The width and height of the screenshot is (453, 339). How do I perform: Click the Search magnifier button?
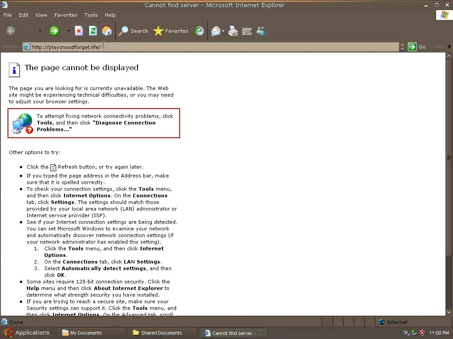click(x=133, y=31)
